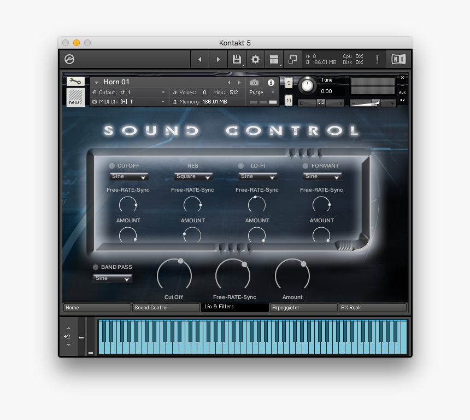Shift keyboard octave up with arrow
Screen dimensions: 470x420
[x=69, y=328]
